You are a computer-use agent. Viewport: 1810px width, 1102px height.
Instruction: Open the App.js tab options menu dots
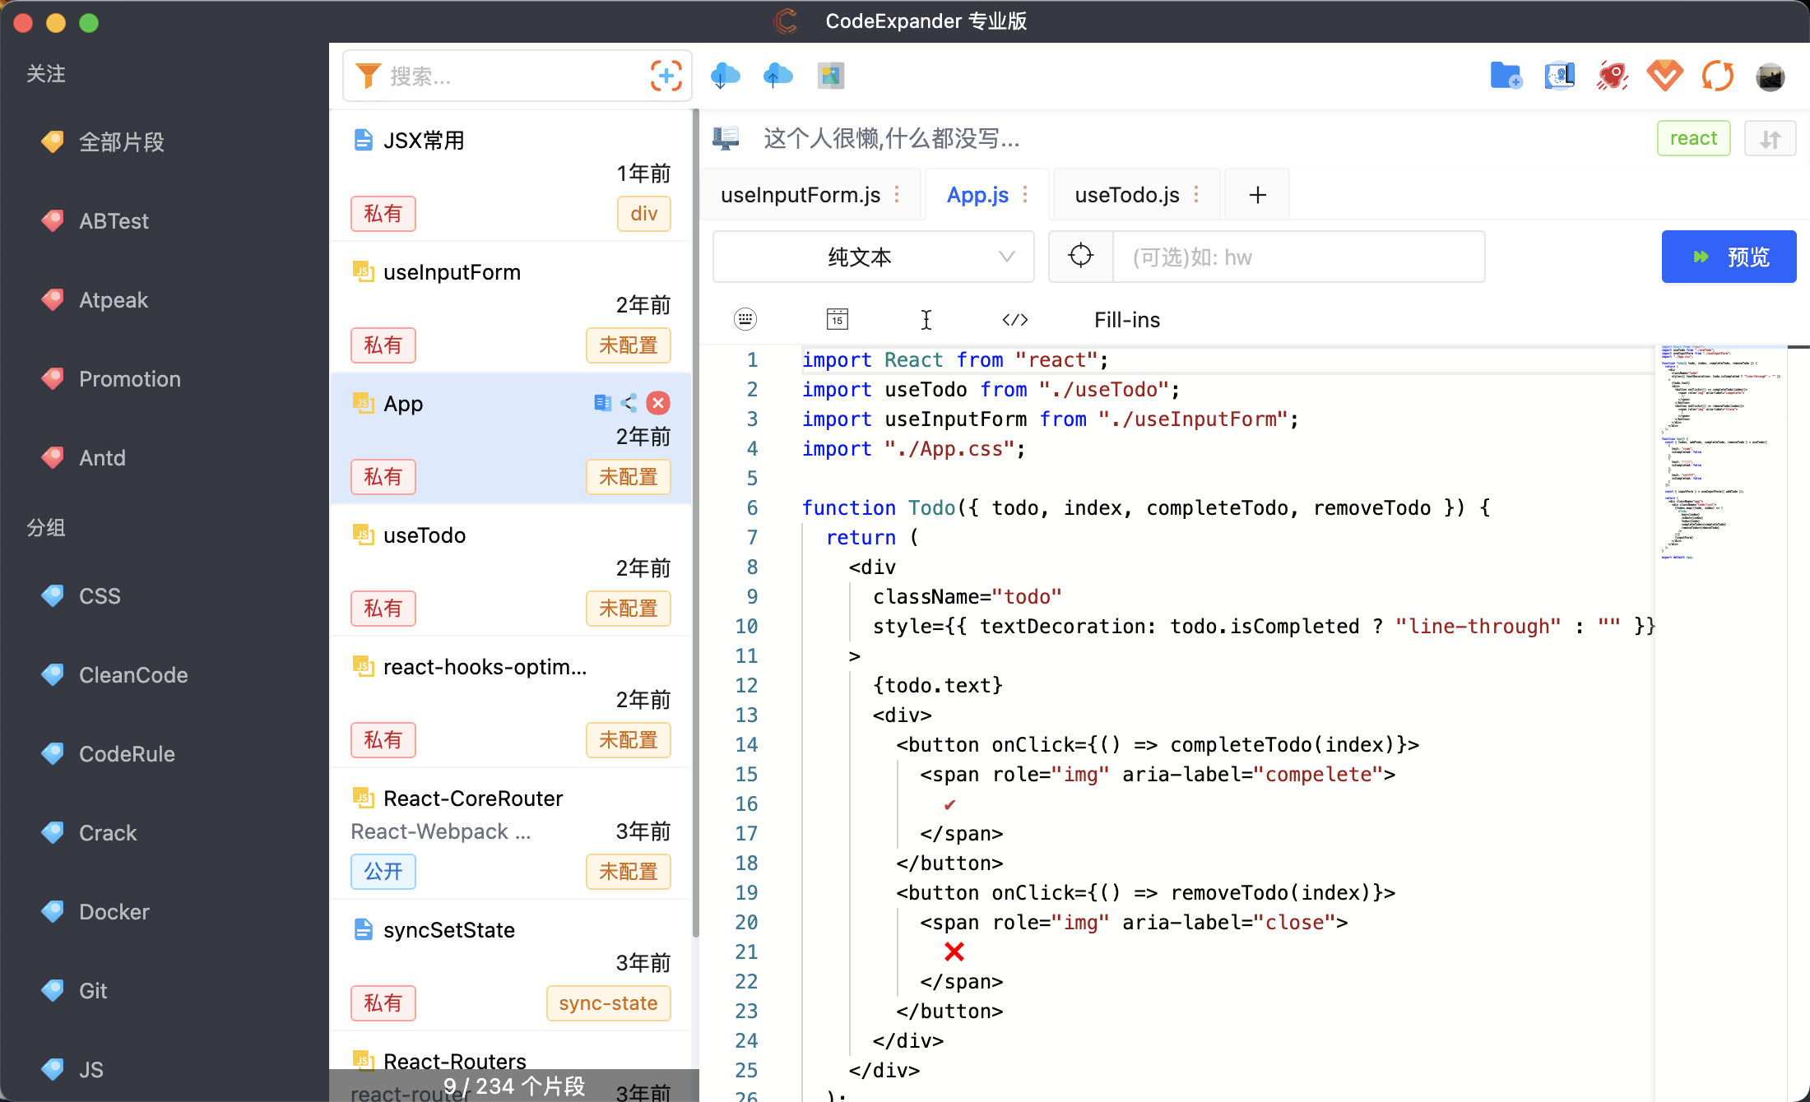coord(1025,195)
